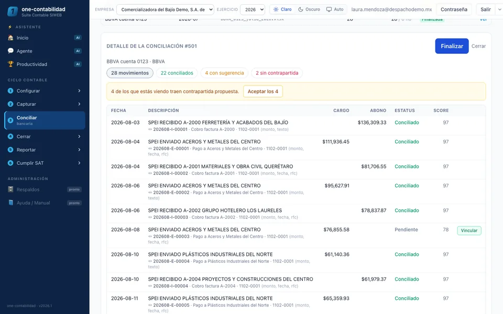This screenshot has height=314, width=503.
Task: Open Ayuda / Manual entry
Action: (45, 203)
